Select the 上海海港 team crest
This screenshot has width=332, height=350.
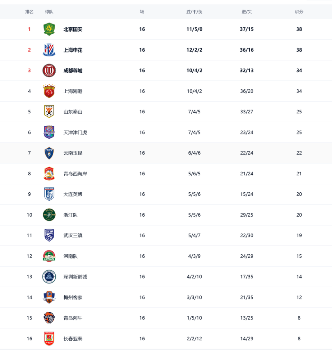point(49,91)
